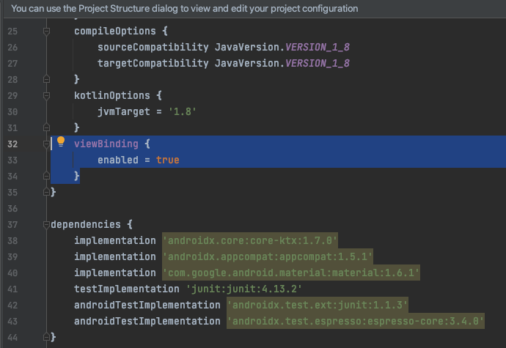Click the highlighted core-ktx:1.7.0 dependency string
This screenshot has height=348, width=506.
click(x=250, y=240)
